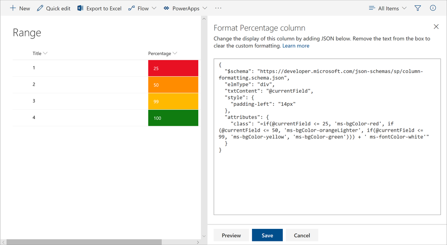Open the All Items view dropdown
The height and width of the screenshot is (245, 447).
point(387,8)
